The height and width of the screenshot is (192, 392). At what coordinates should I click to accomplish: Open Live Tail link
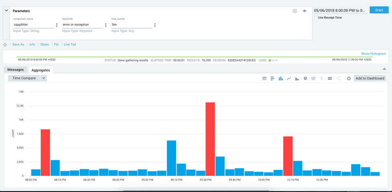tap(70, 45)
